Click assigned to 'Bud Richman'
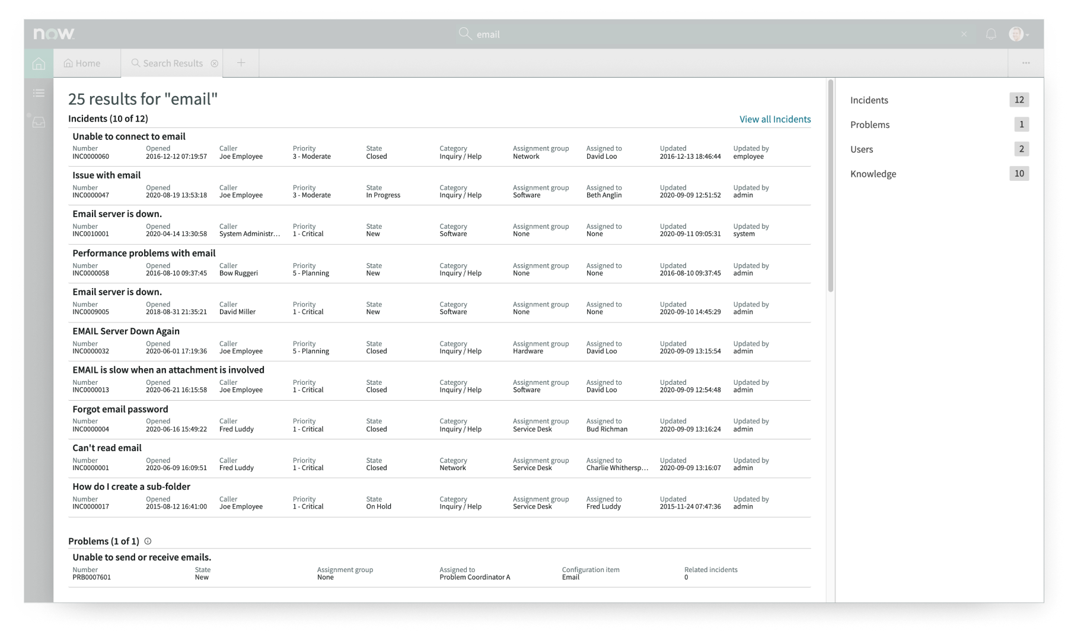The height and width of the screenshot is (632, 1068). click(x=607, y=429)
